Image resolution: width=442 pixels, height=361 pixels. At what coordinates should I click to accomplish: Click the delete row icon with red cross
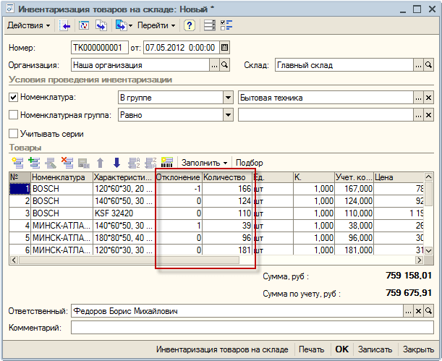pyautogui.click(x=67, y=163)
